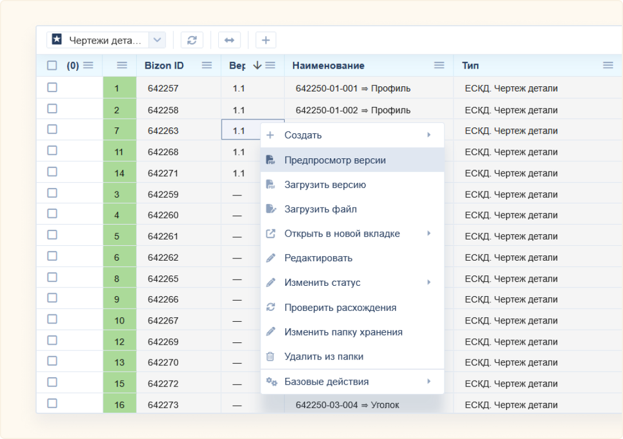The width and height of the screenshot is (623, 439).
Task: Open the Наименование column menu icon
Action: point(439,66)
